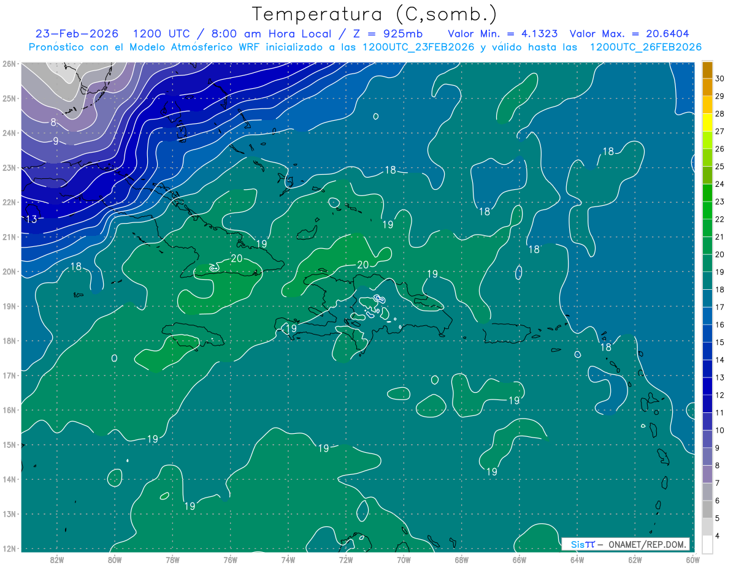Screen dimensions: 736x568
Task: Click the color scale label 25
Action: [x=720, y=167]
